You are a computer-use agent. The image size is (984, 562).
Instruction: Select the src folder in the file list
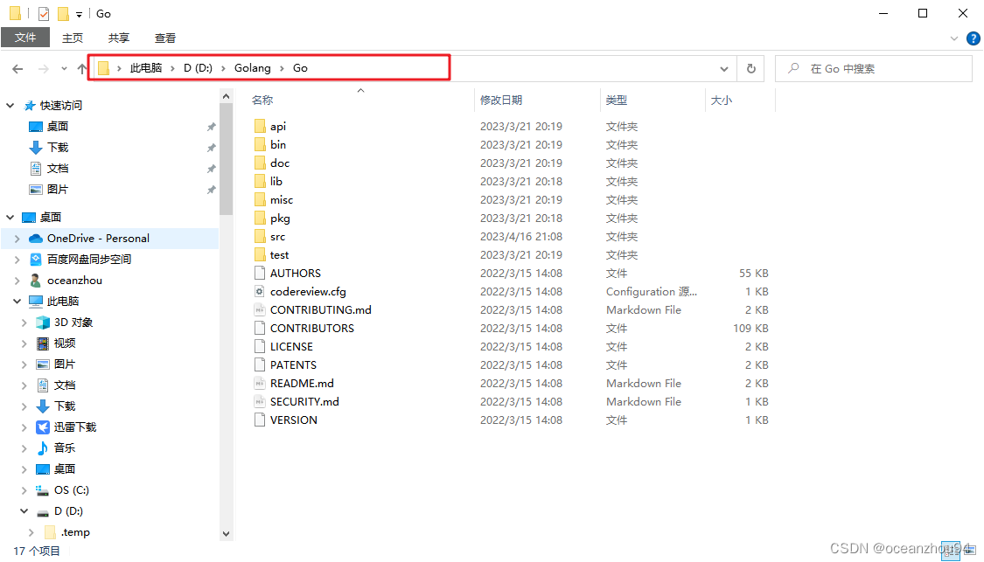click(278, 236)
